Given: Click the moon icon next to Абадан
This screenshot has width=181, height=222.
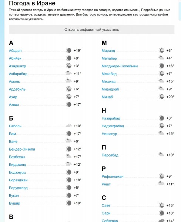Looking at the screenshot, I should coord(69,50).
